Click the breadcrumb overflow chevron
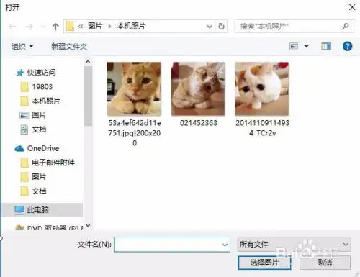The height and width of the screenshot is (277, 360). point(81,27)
